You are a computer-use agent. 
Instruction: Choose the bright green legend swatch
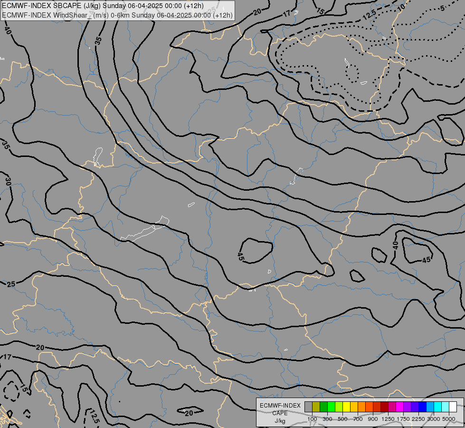coord(331,407)
